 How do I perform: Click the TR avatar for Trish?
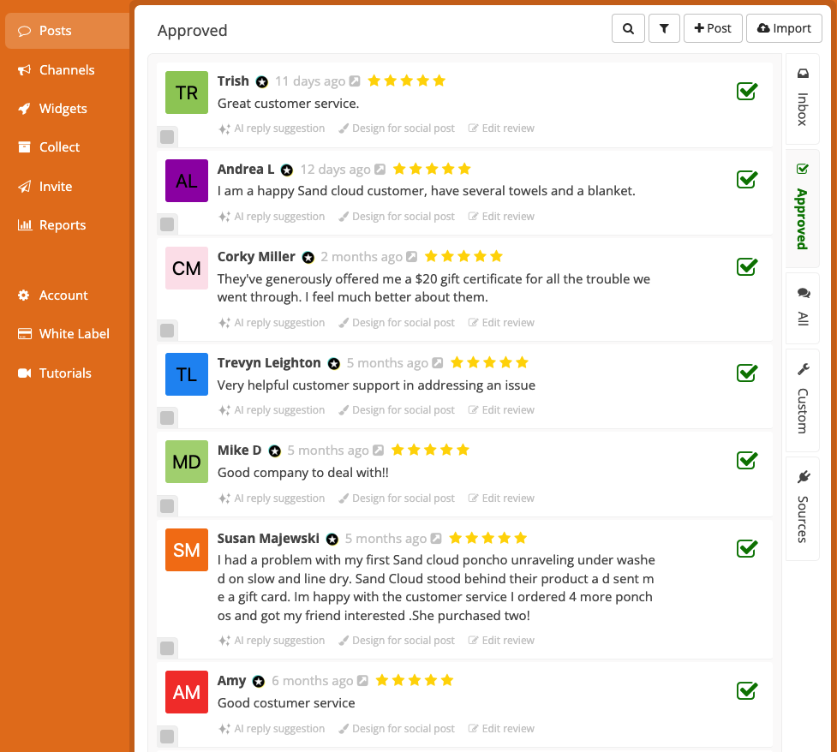click(187, 93)
